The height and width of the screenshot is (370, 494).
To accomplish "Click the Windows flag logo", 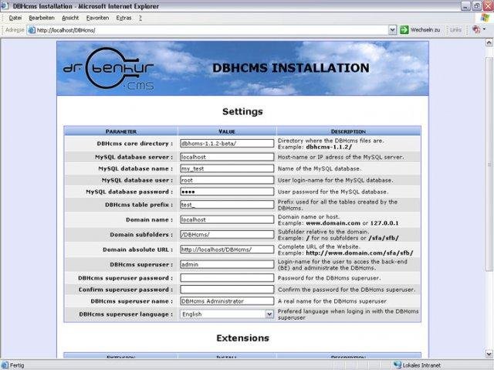I will tap(485, 18).
